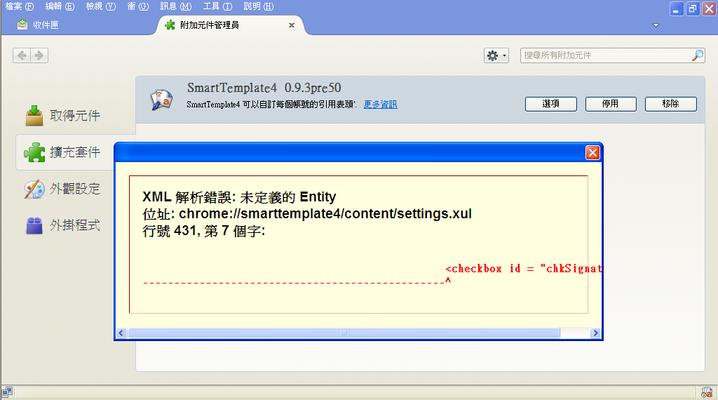This screenshot has height=400, width=718.
Task: Open the 檔案 (File) menu
Action: pyautogui.click(x=20, y=6)
